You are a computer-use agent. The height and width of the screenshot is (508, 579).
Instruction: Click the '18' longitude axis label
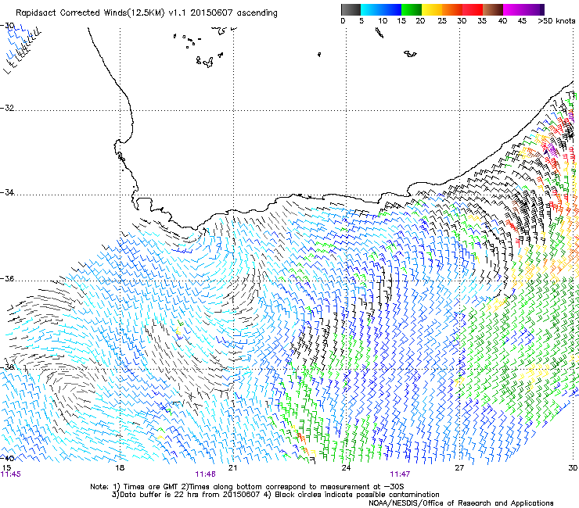coord(120,468)
